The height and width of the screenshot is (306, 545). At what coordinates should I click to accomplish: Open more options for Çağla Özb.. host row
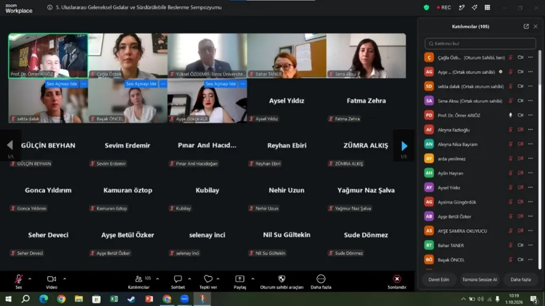click(531, 57)
